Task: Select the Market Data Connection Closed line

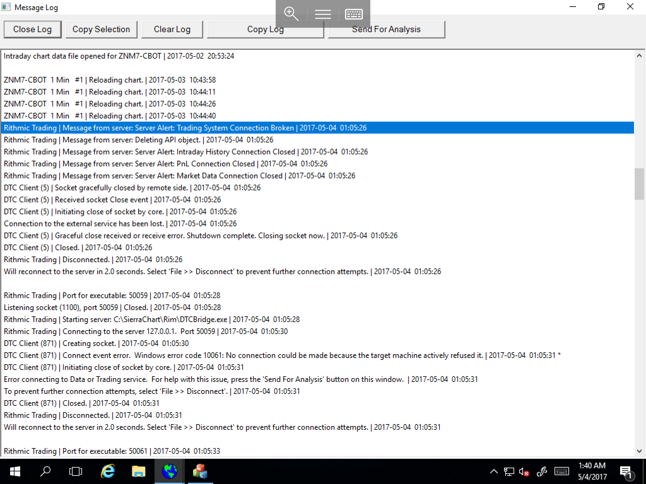Action: (179, 176)
